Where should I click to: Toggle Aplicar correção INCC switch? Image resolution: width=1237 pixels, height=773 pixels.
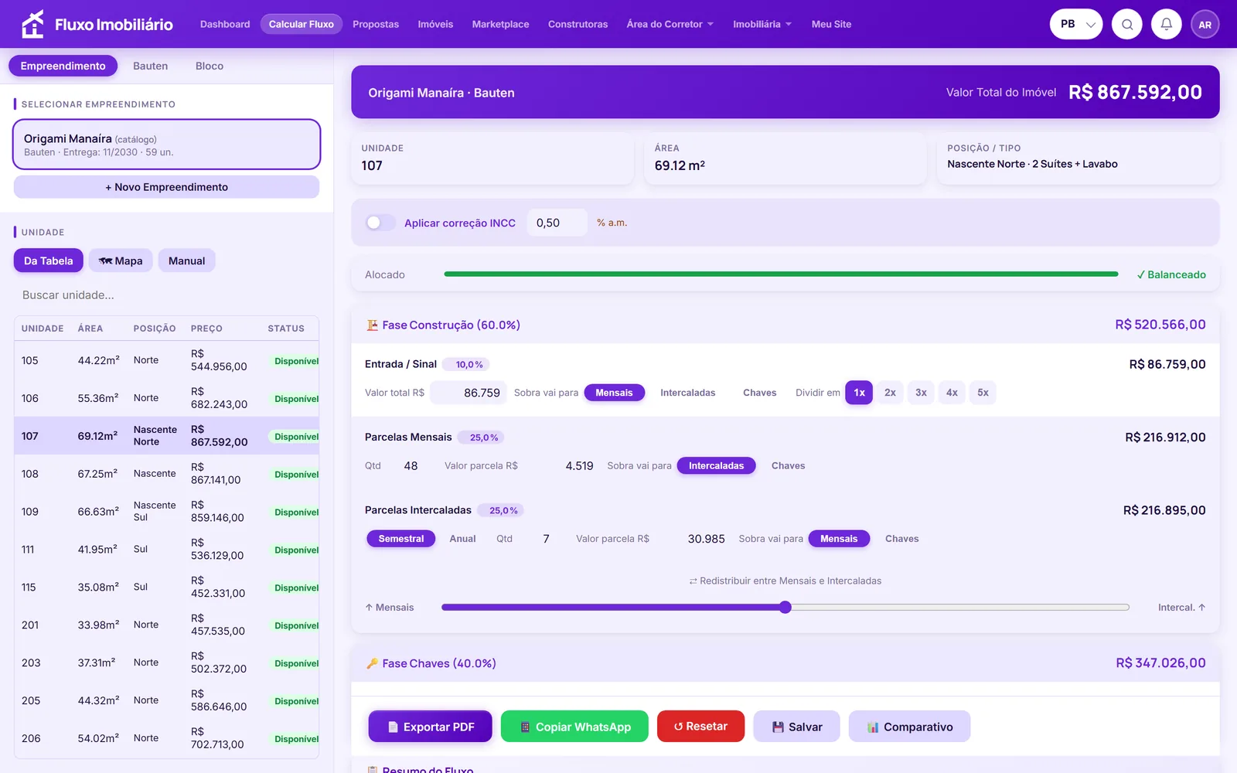pos(380,223)
